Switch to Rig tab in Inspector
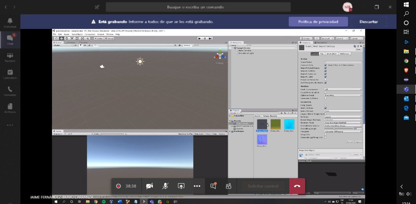Image resolution: width=416 pixels, height=204 pixels. pos(322,54)
